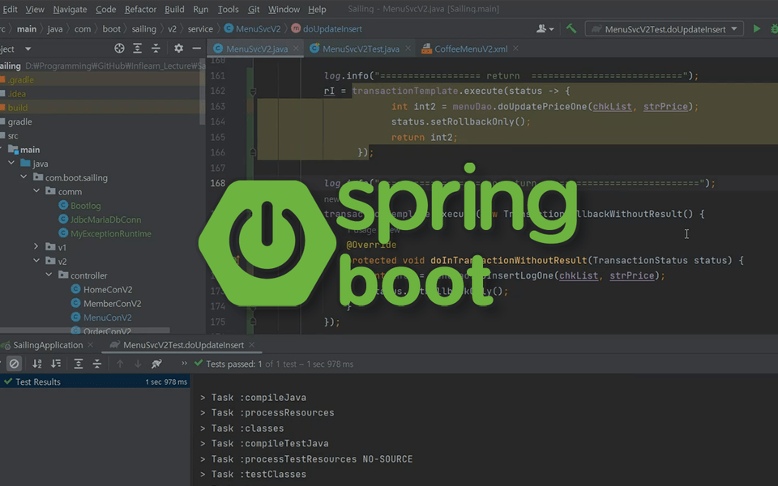This screenshot has height=486, width=778.
Task: Expand the v1 package
Action: pyautogui.click(x=36, y=246)
